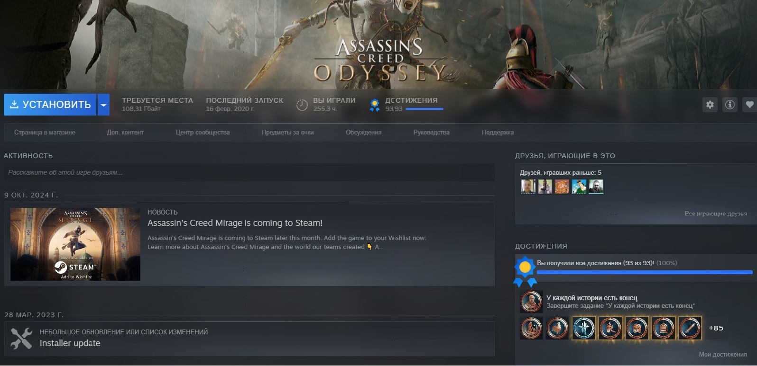This screenshot has width=757, height=366.
Task: Open the Руководства tab
Action: tap(431, 133)
